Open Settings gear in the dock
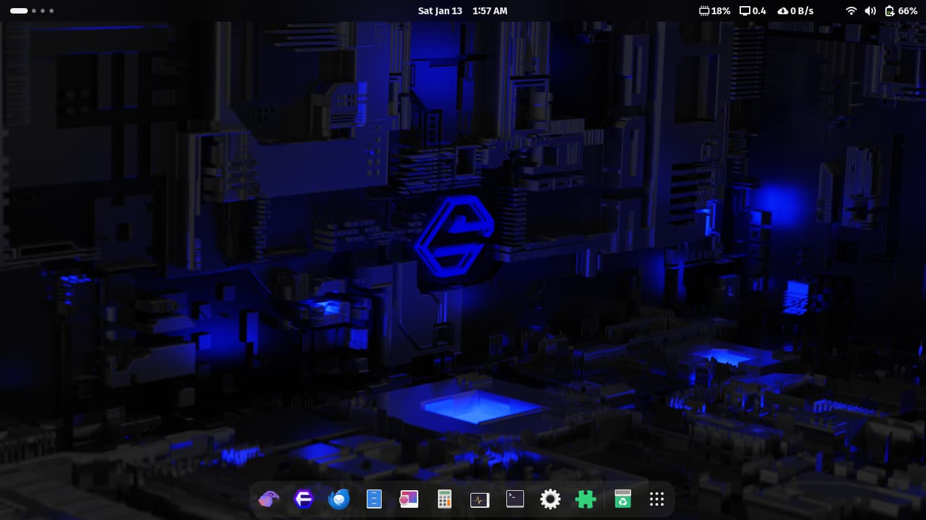 point(550,500)
